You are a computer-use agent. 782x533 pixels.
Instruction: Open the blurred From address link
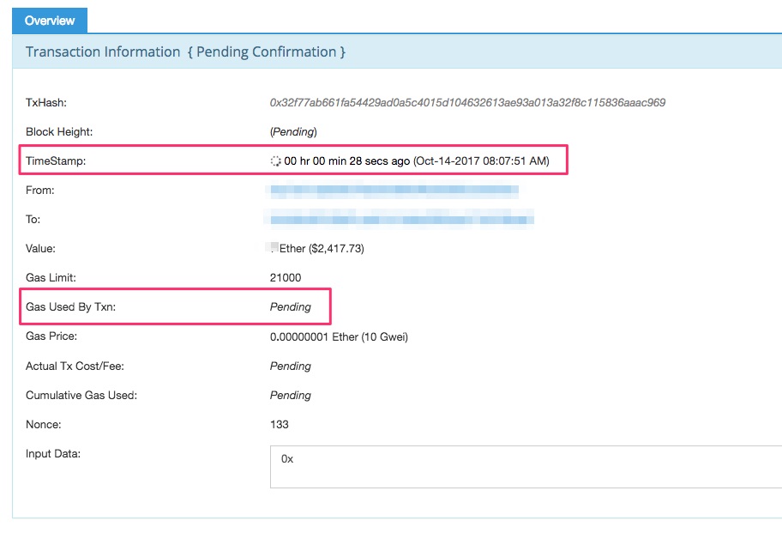[x=394, y=191]
